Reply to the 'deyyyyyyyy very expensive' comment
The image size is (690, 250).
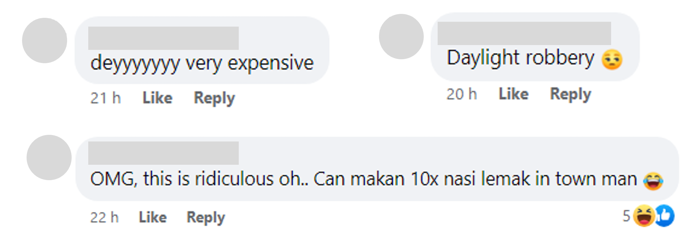click(x=214, y=98)
